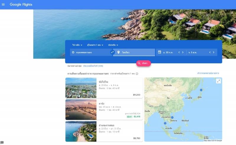Select the return date 5 field
This screenshot has width=236, height=145.
tap(193, 52)
